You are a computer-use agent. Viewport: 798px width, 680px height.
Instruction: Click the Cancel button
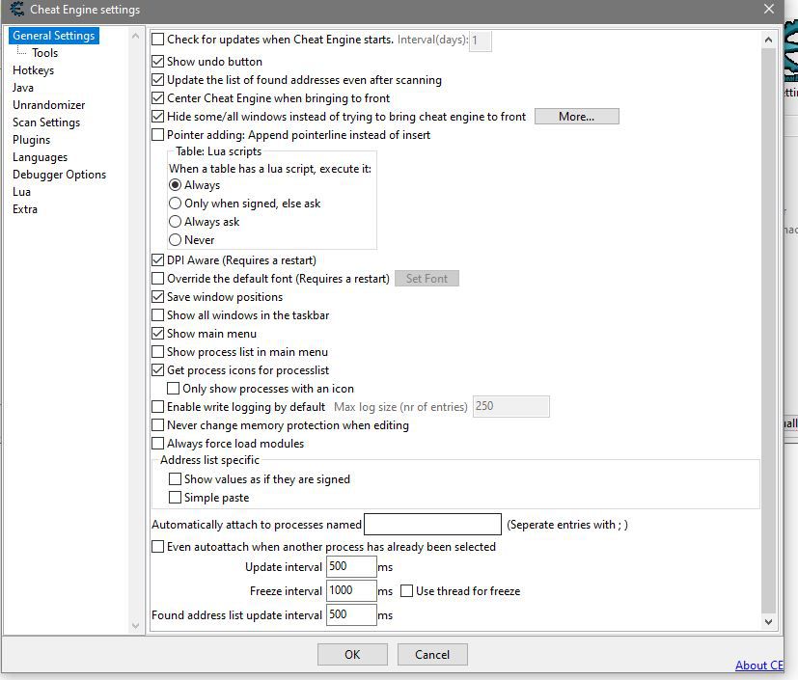432,655
